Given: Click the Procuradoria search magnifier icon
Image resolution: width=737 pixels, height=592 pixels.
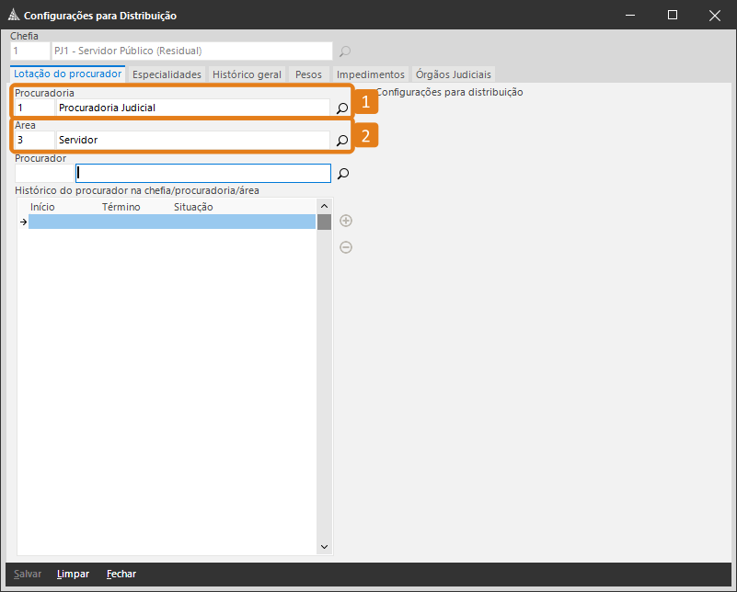Looking at the screenshot, I should [x=341, y=108].
